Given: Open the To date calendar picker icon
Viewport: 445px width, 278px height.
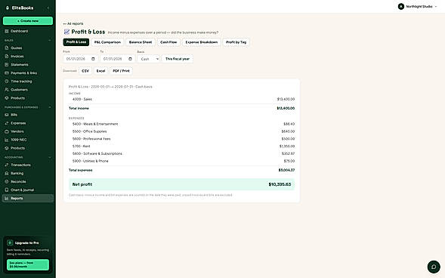Looking at the screenshot, I should click(130, 59).
